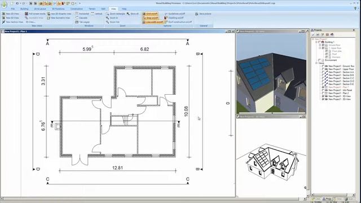Switch to 3D Functions tab
This screenshot has width=361, height=203.
coord(58,9)
